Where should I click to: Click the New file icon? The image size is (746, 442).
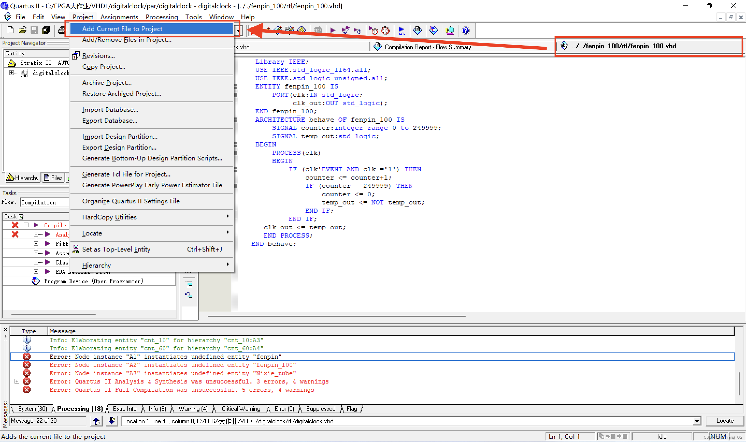pos(10,30)
